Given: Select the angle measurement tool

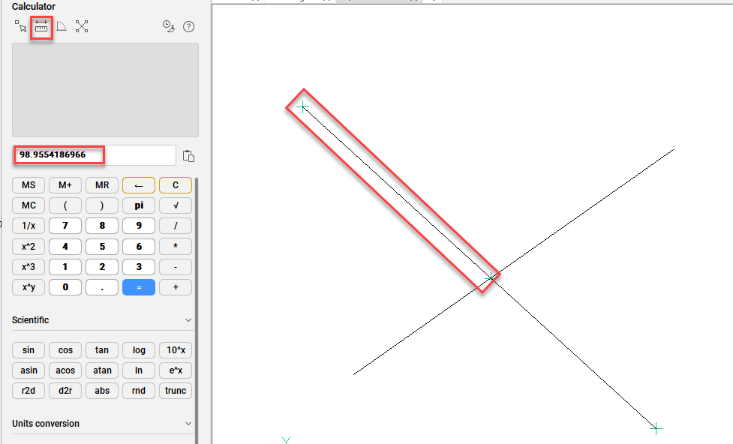Looking at the screenshot, I should (62, 27).
